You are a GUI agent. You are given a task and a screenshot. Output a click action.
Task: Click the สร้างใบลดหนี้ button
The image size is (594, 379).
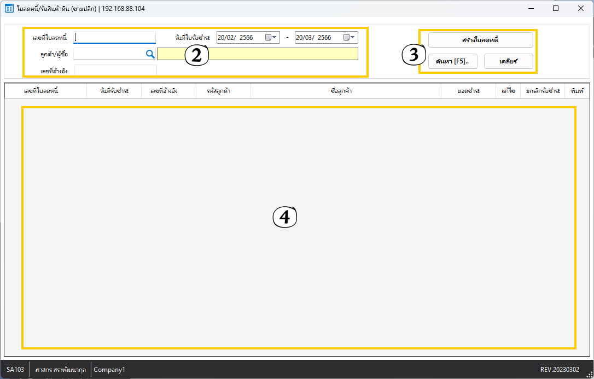coord(480,40)
